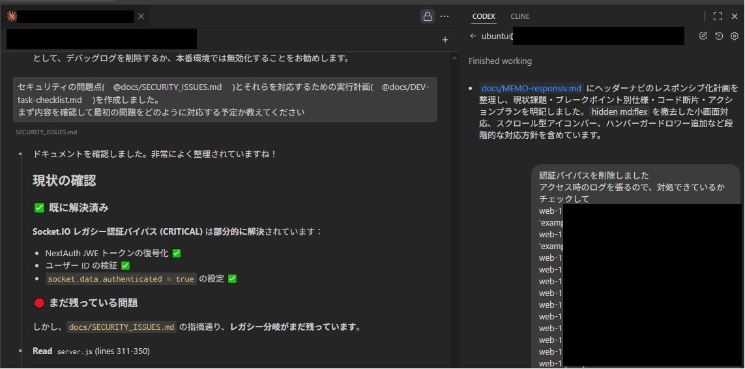Click the docs/SECURITY_ISSUES.md inline code reference
Image resolution: width=745 pixels, height=369 pixels.
coord(122,327)
